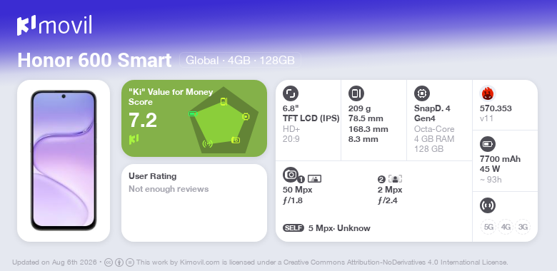Click the main camera icon
Image resolution: width=557 pixels, height=271 pixels.
point(291,174)
